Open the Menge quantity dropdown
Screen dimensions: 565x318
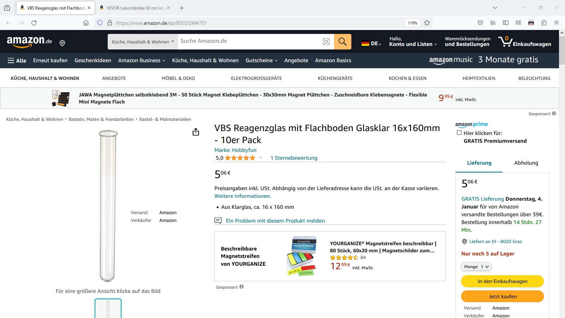coord(476,267)
